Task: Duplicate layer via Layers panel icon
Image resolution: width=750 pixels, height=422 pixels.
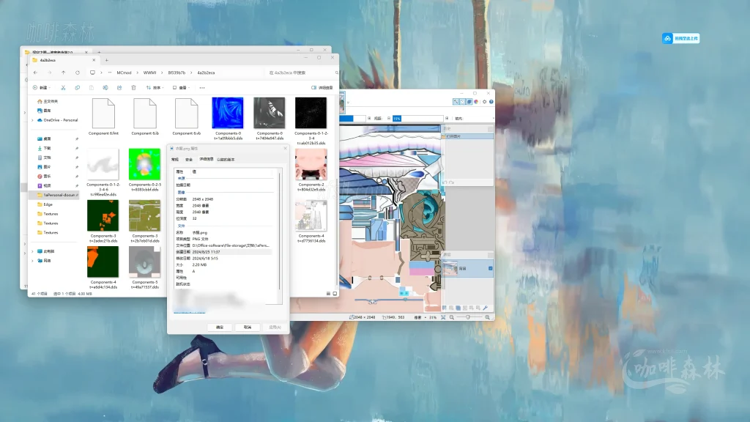Action: click(458, 308)
